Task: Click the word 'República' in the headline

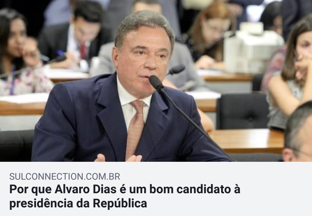Action: 120,203
